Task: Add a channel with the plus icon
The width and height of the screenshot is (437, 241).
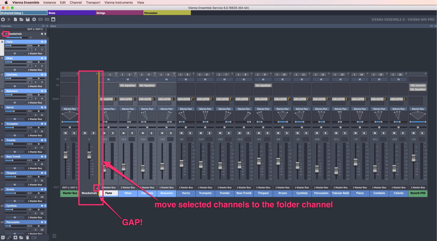Action: (x=15, y=237)
